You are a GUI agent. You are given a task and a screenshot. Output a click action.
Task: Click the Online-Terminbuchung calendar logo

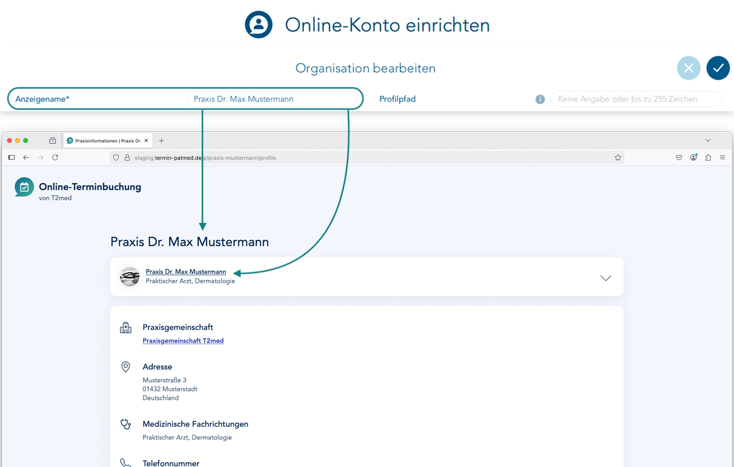click(24, 187)
